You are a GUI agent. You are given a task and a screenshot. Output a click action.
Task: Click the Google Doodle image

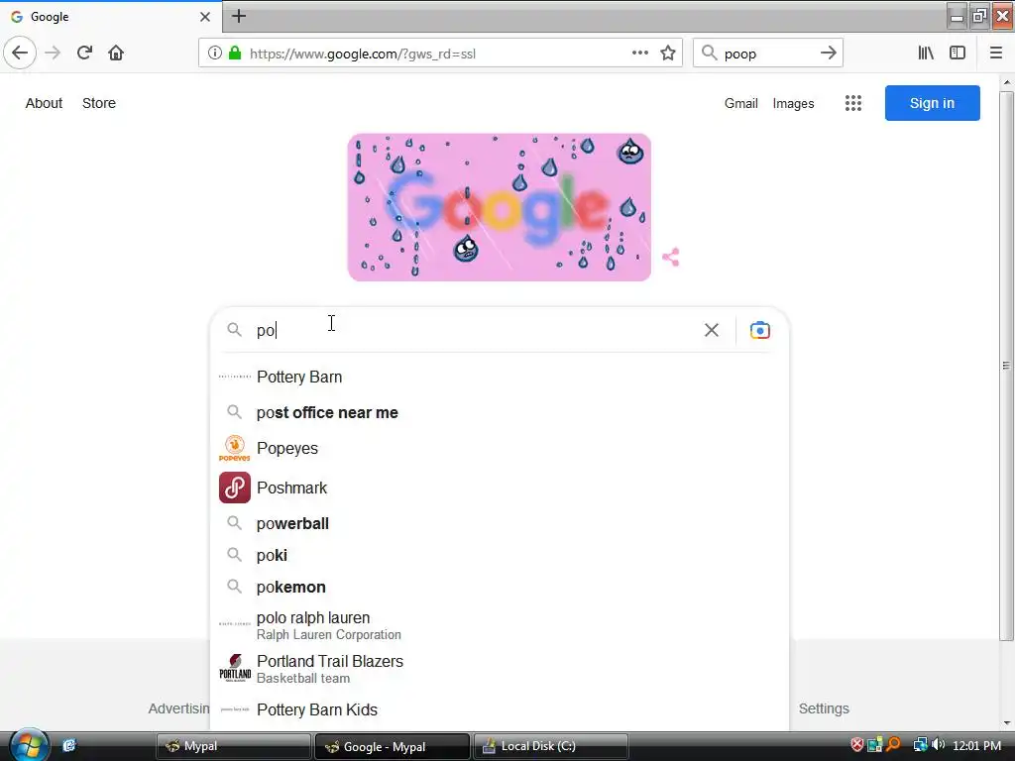[x=500, y=207]
